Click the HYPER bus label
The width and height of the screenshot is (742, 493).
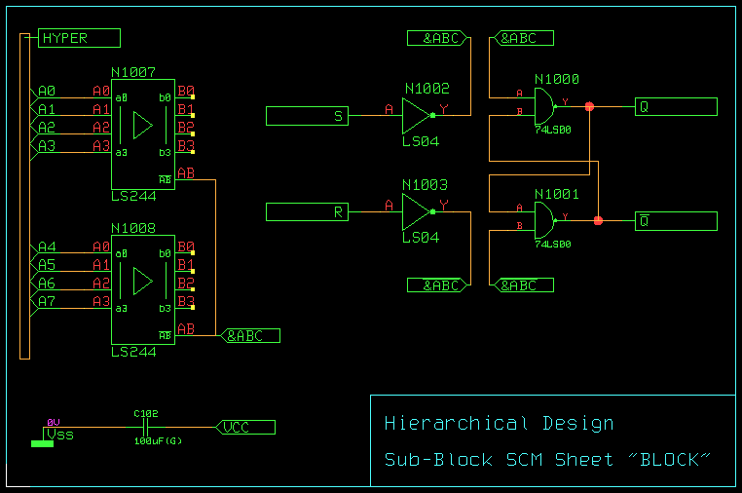pyautogui.click(x=79, y=38)
